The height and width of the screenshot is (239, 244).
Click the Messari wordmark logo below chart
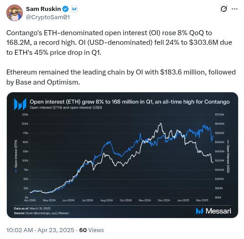click(213, 211)
